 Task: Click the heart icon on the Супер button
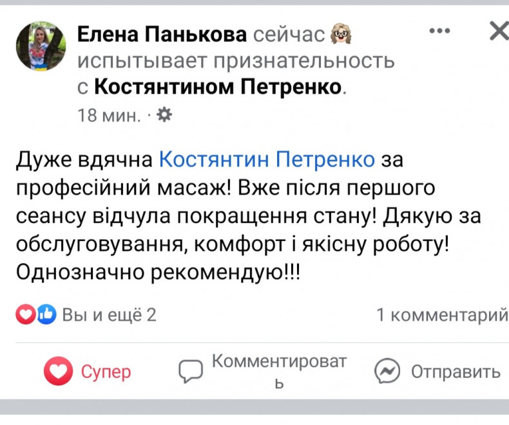[58, 372]
